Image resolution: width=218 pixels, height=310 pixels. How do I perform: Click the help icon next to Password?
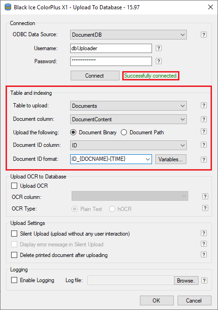pyautogui.click(x=159, y=61)
